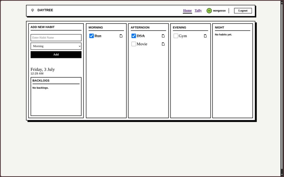Screen dimensions: 284x177
Task: Uncheck the Run habit checkbox
Action: click(92, 36)
